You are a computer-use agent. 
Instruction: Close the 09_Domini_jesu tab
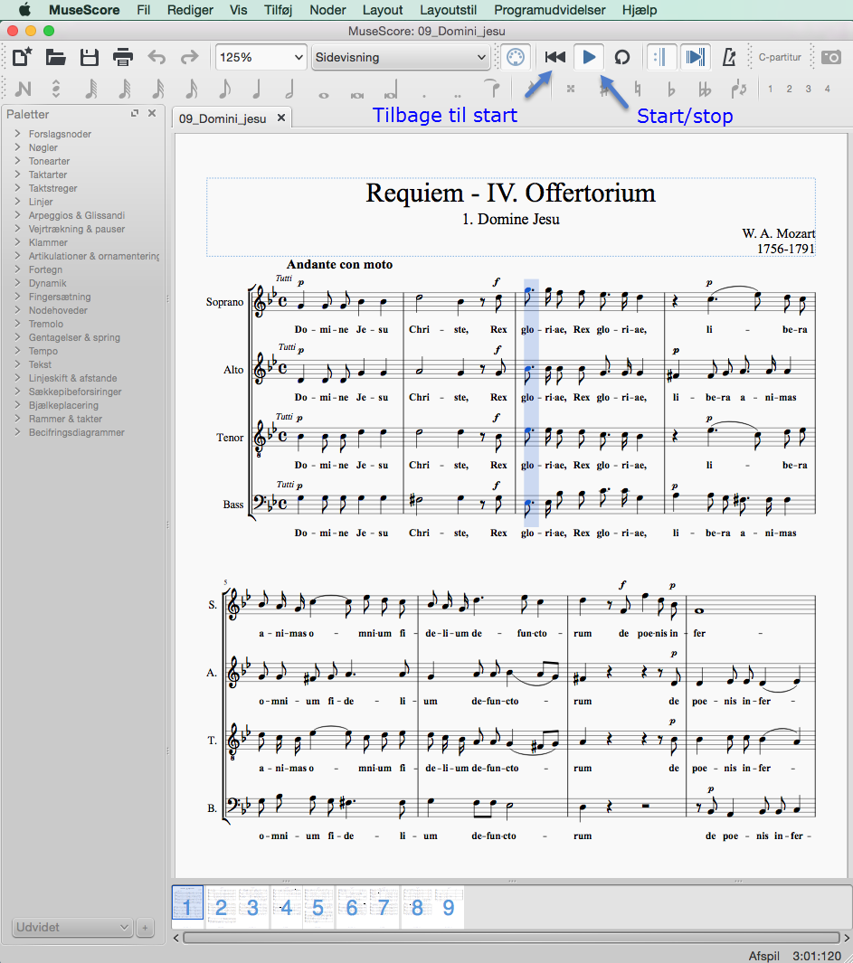(x=280, y=118)
